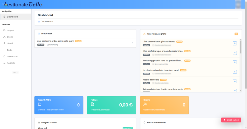The image size is (247, 129).
Task: Click the people icon on Clienti card
Action: tap(145, 104)
